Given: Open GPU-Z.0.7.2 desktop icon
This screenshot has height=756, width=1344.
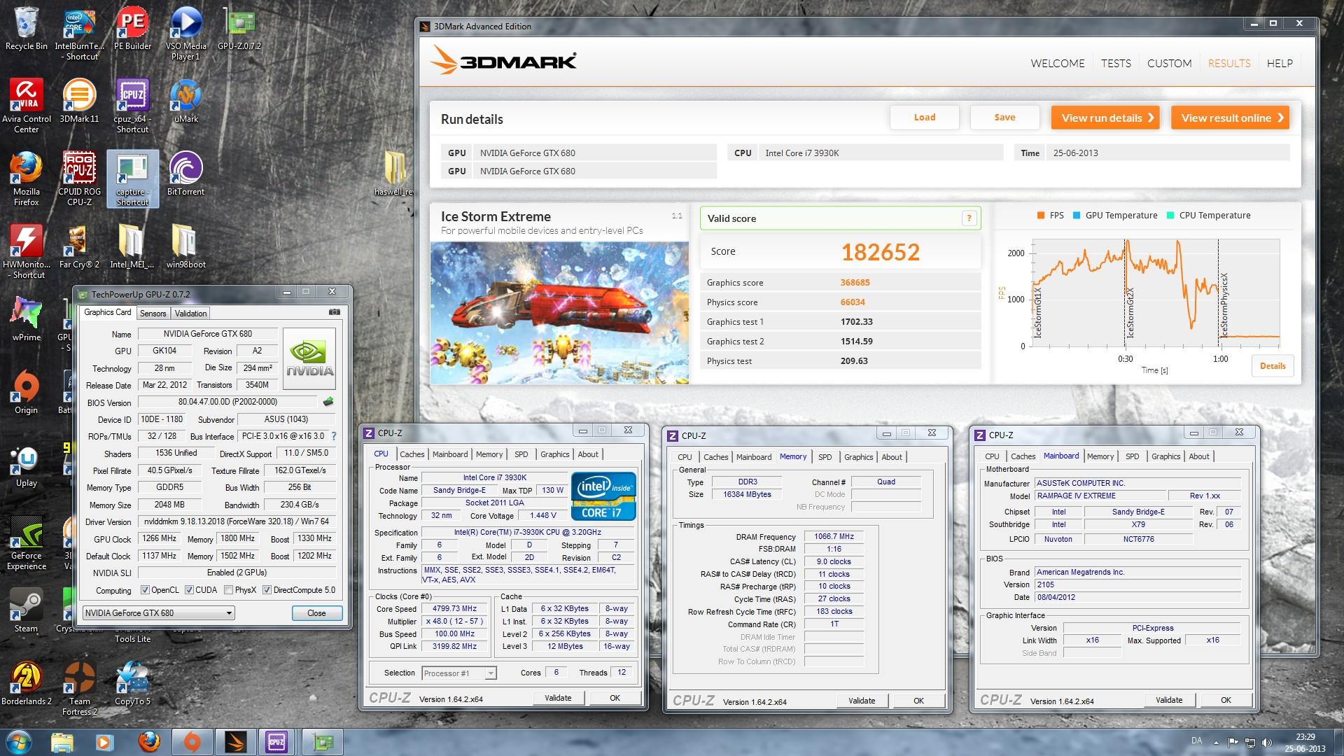Looking at the screenshot, I should [x=239, y=28].
